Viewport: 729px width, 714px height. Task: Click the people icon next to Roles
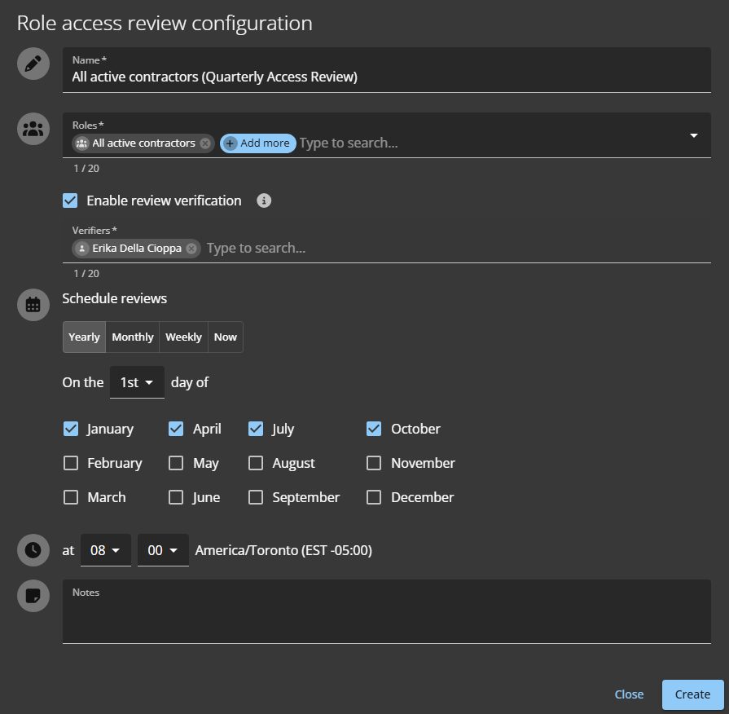pos(33,129)
